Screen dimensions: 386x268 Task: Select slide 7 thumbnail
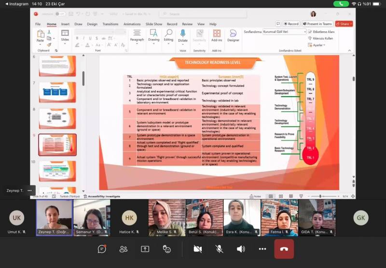(x=57, y=92)
